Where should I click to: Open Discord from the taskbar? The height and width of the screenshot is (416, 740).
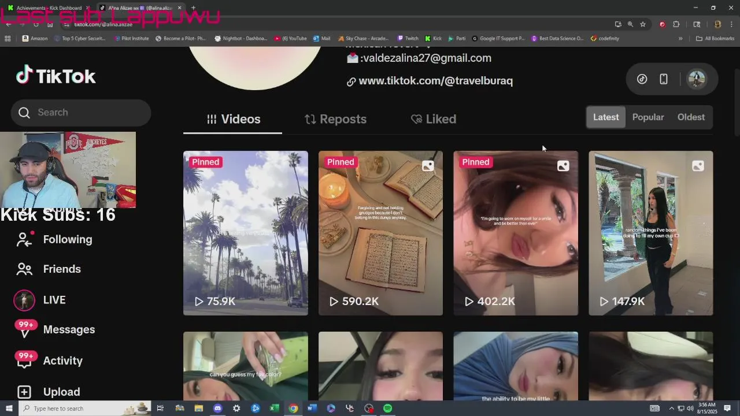[217, 408]
